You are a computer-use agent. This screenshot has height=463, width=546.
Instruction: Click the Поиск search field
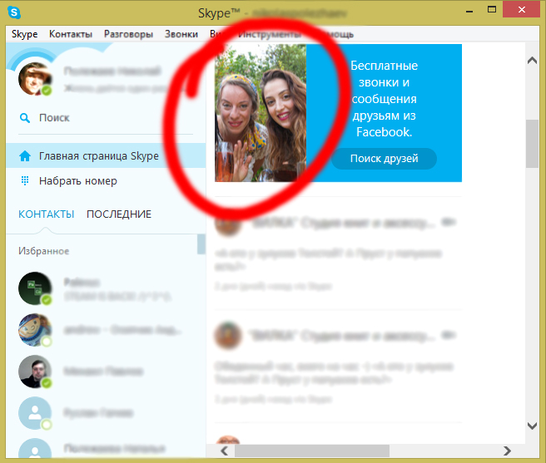click(x=106, y=118)
